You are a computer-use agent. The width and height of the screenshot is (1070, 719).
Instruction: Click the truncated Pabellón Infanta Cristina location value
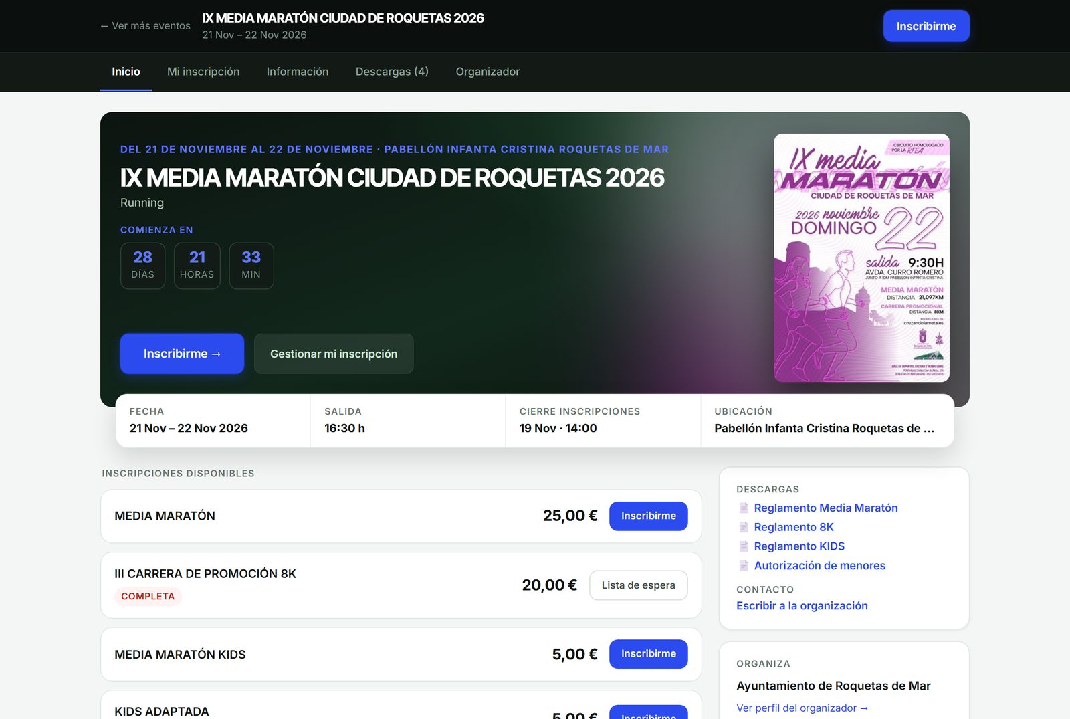tap(824, 429)
